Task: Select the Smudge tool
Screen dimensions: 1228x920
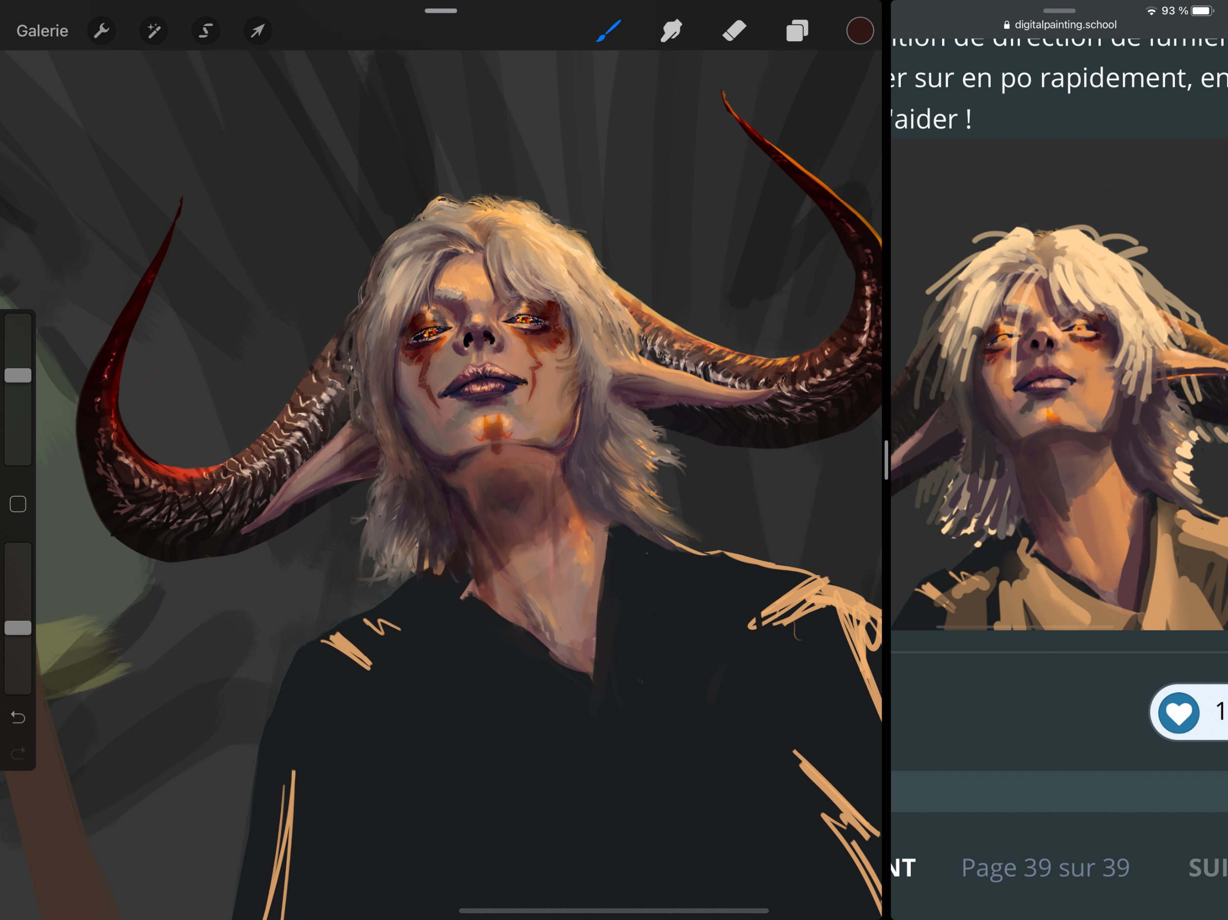Action: point(671,30)
